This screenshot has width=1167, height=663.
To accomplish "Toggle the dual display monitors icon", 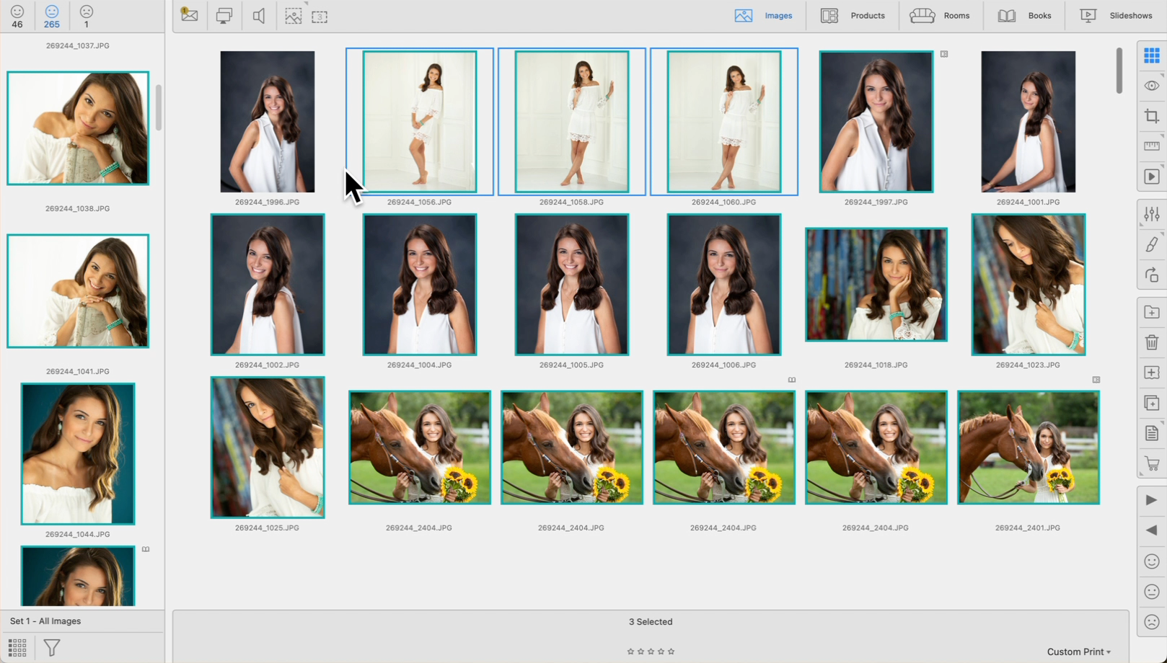I will [224, 16].
